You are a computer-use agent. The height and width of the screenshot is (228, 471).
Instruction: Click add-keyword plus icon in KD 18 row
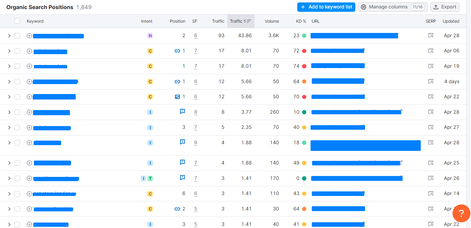(x=29, y=143)
